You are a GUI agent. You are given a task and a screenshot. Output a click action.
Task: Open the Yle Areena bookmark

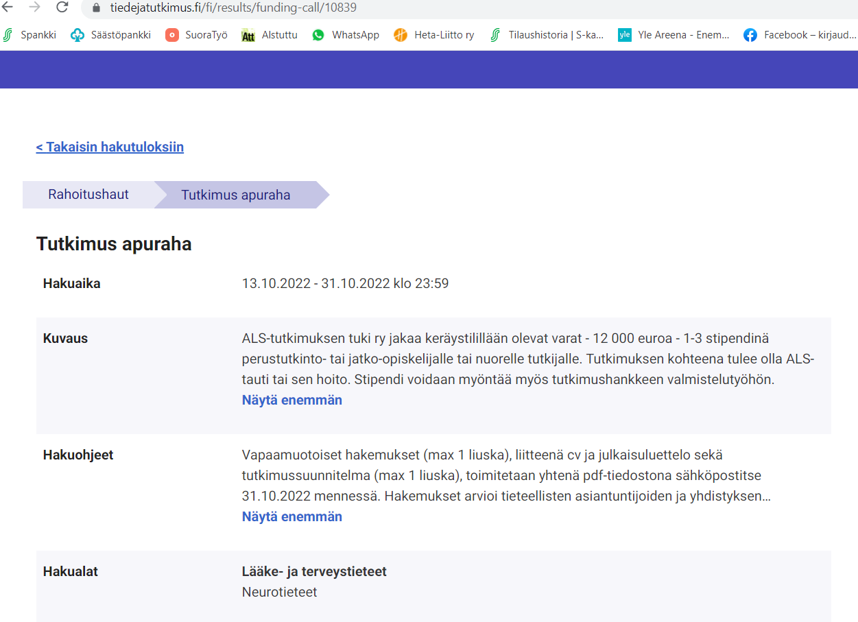tap(674, 35)
